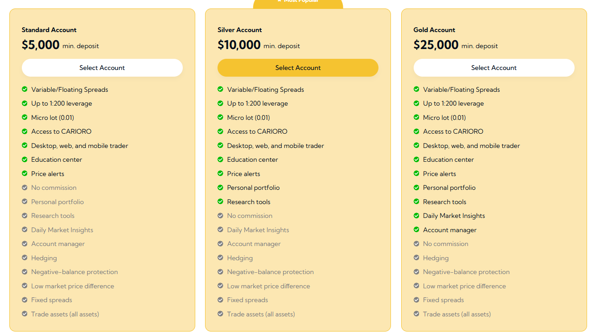Click the $10,000 Silver deposit amount
This screenshot has width=600, height=336.
239,45
